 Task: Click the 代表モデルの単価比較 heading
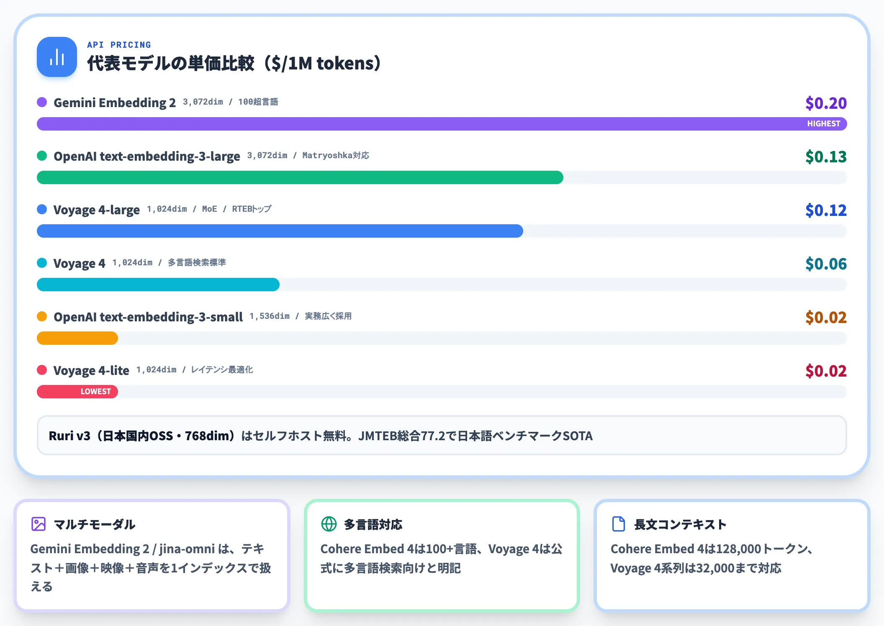coord(234,63)
